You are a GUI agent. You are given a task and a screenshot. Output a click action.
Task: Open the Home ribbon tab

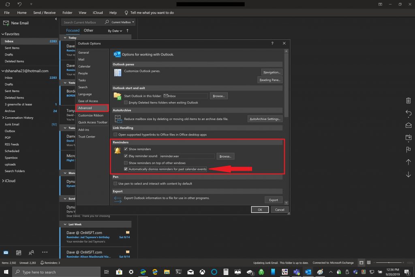[21, 13]
